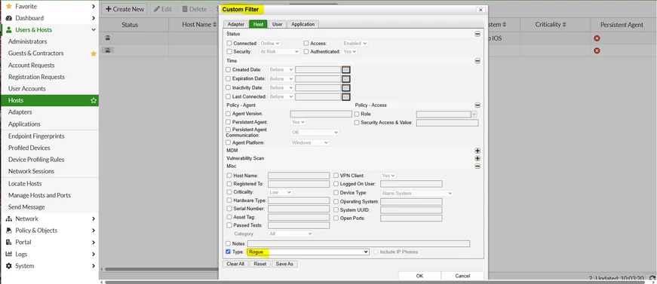This screenshot has width=657, height=284.
Task: Click the Portal icon in sidebar
Action: coord(8,242)
